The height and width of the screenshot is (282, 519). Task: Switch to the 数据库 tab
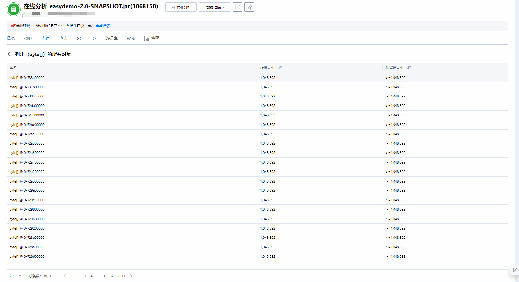pyautogui.click(x=111, y=38)
